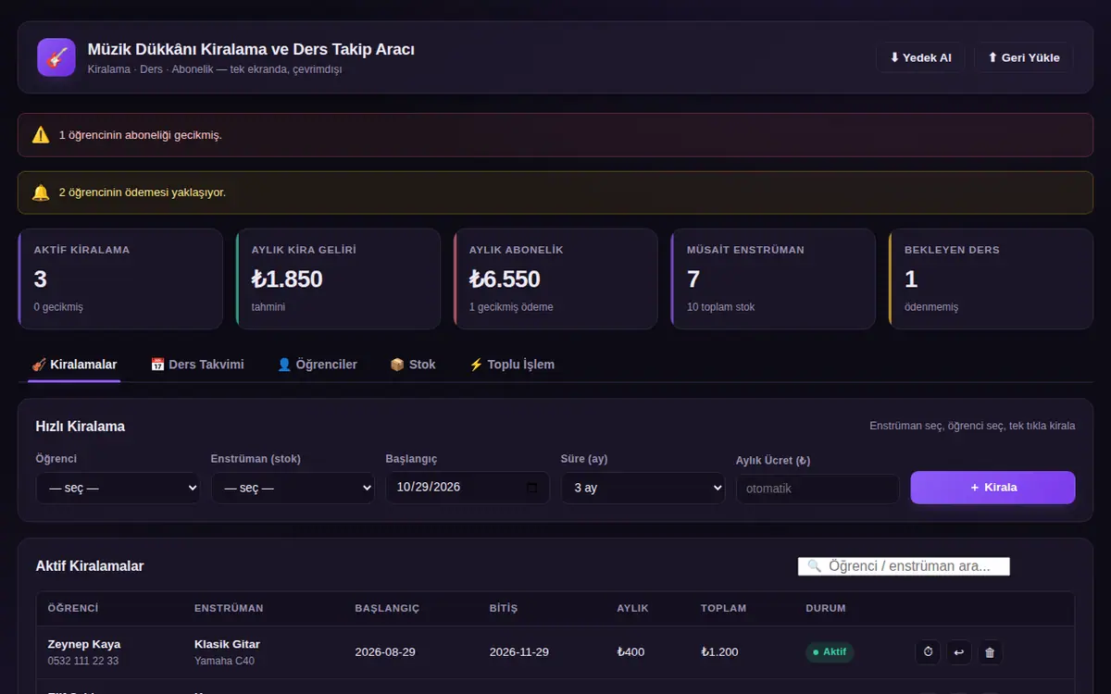
Task: Click the warning icon in the overdue subscription alert
Action: click(41, 135)
